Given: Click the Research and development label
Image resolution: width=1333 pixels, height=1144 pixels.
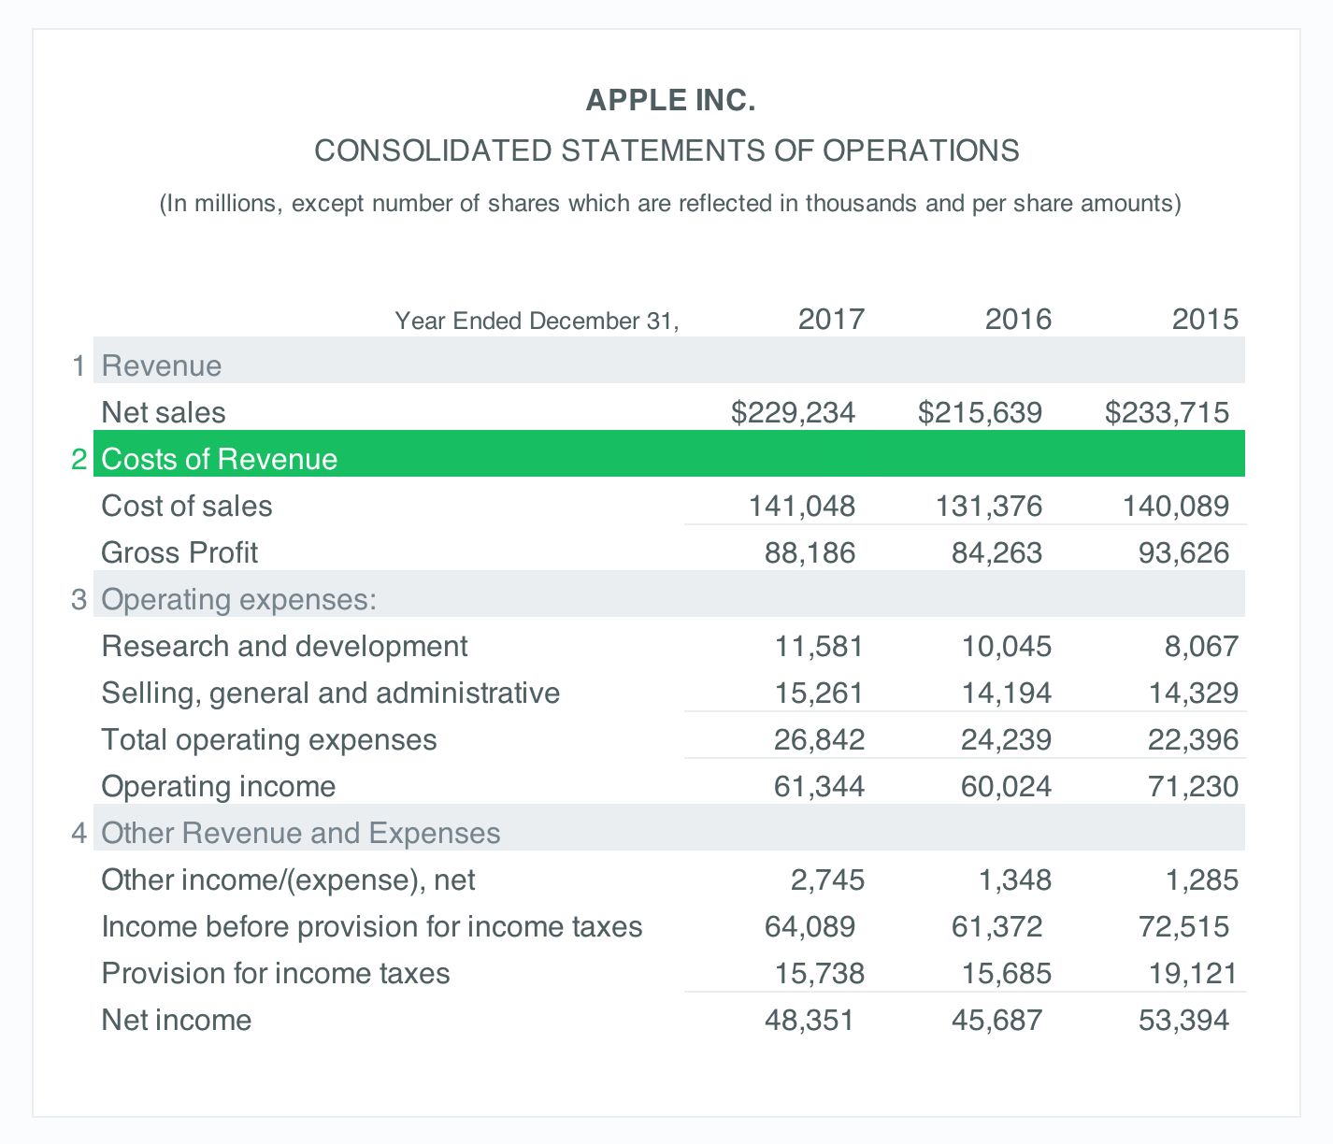Looking at the screenshot, I should pyautogui.click(x=283, y=646).
